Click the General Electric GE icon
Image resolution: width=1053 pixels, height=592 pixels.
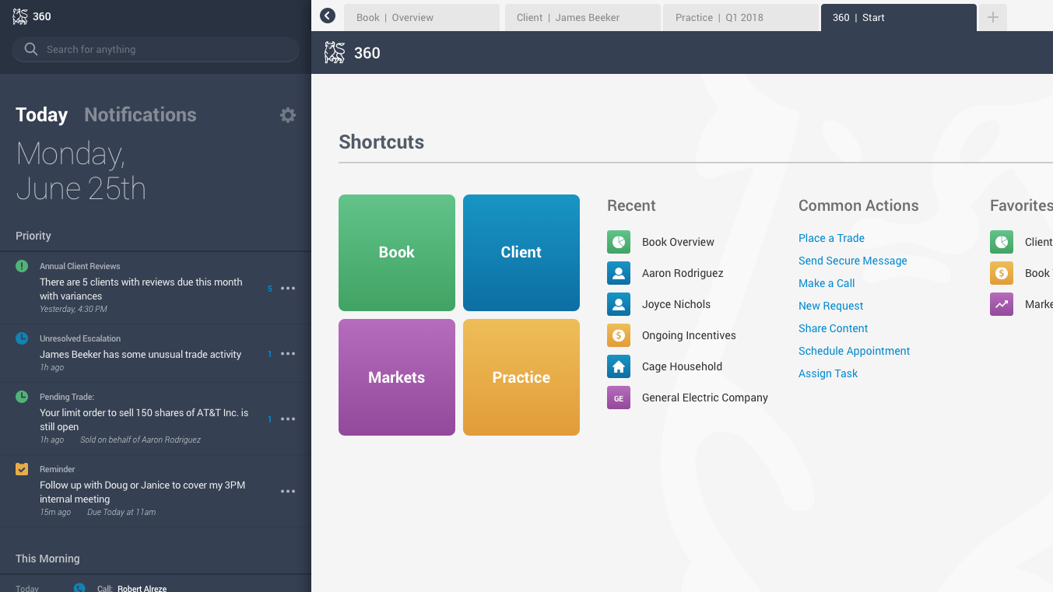(619, 398)
